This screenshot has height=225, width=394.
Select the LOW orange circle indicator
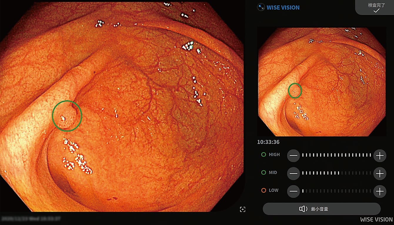(x=263, y=190)
